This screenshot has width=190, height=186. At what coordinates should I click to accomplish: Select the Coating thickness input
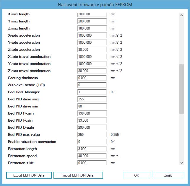pyautogui.click(x=92, y=78)
